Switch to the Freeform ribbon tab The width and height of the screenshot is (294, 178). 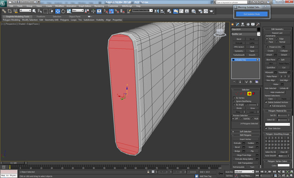41,17
